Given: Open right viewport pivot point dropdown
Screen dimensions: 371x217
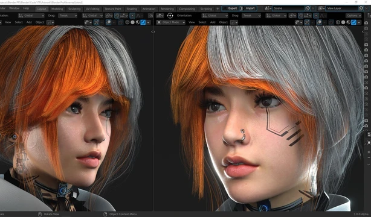Looking at the screenshot, I should 292,16.
